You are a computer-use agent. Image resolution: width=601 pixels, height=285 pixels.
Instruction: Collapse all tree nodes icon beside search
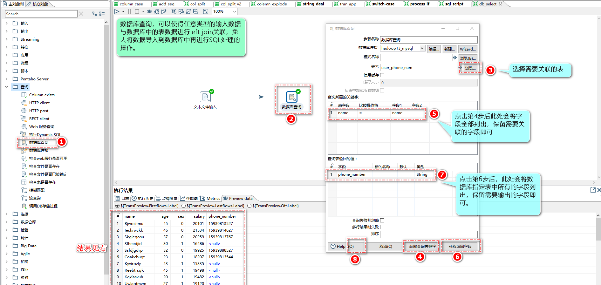[x=102, y=14]
